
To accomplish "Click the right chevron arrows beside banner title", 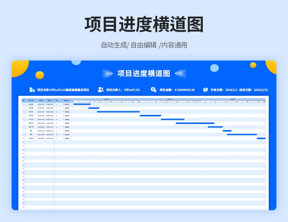I will click(180, 74).
